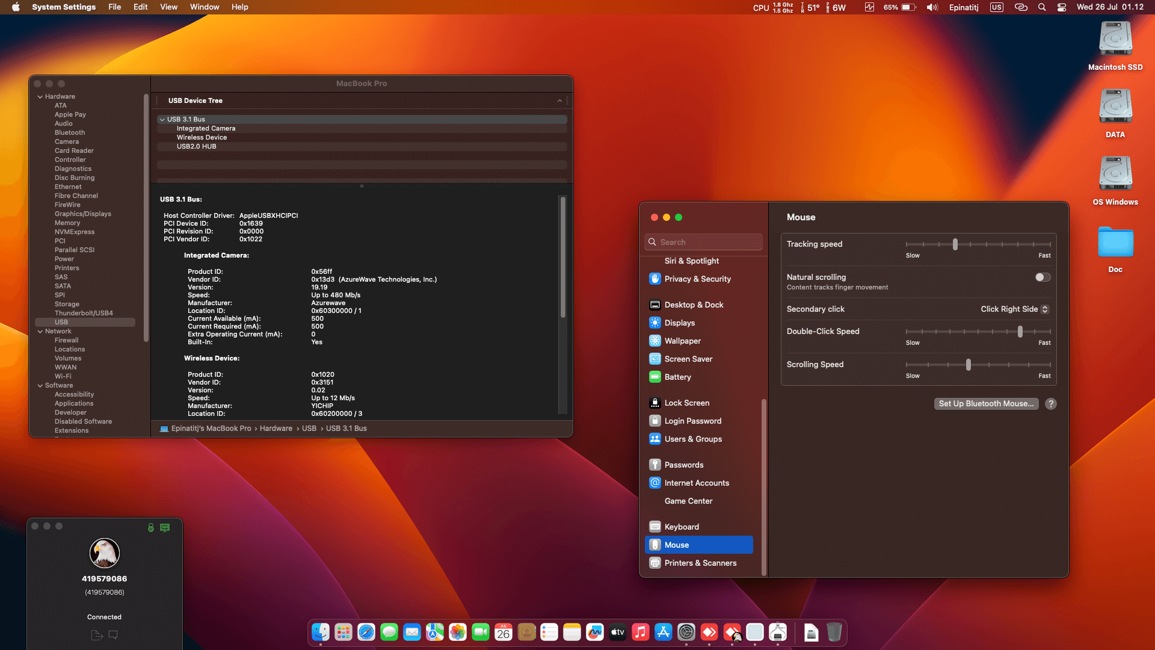Click the Double-Click Speed slider handle

point(1020,332)
